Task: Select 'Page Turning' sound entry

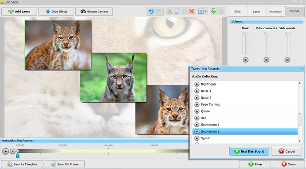Action: coord(245,104)
